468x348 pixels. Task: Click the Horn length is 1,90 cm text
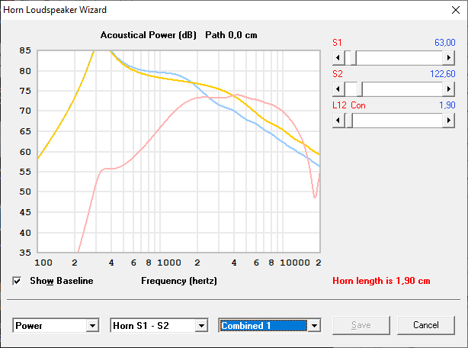tap(381, 281)
